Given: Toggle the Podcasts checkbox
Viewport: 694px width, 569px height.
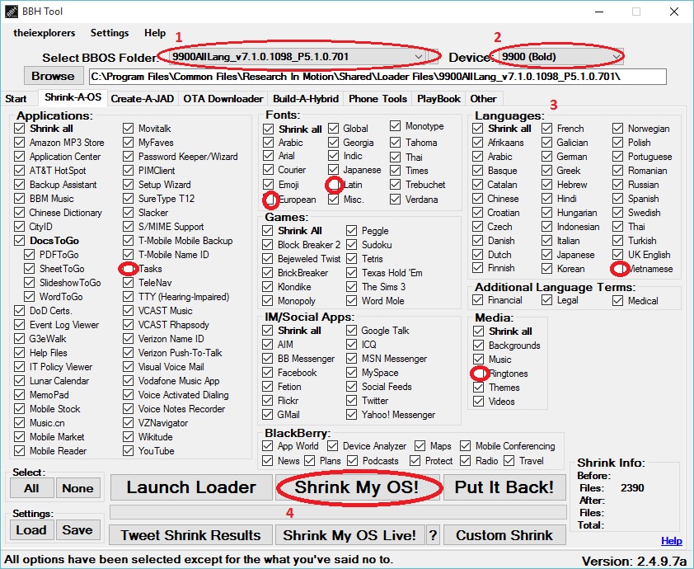Looking at the screenshot, I should 353,461.
